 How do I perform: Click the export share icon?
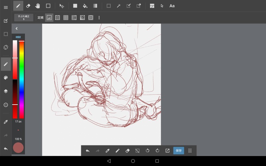(168, 151)
